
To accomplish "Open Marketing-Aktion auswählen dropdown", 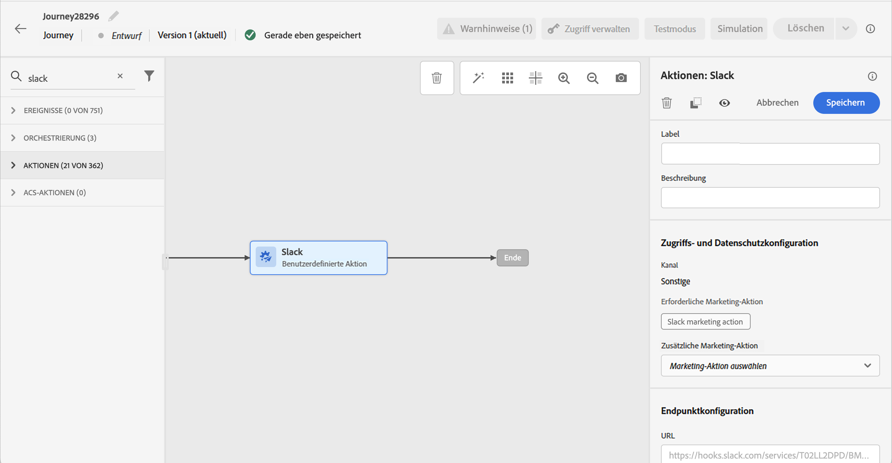I will [x=770, y=366].
